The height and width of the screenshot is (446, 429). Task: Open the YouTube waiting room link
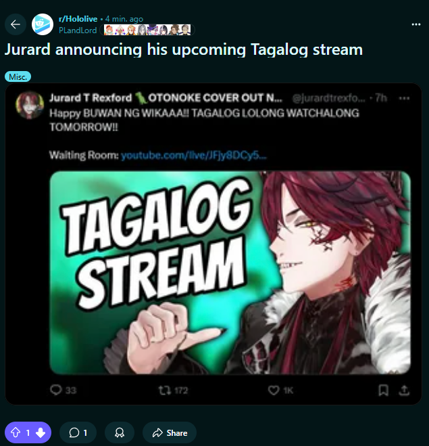pyautogui.click(x=194, y=155)
